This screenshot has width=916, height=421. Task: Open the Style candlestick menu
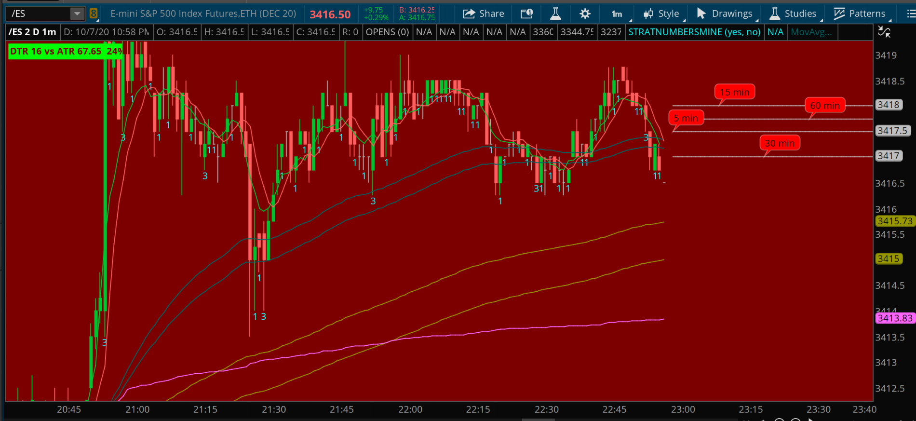661,14
